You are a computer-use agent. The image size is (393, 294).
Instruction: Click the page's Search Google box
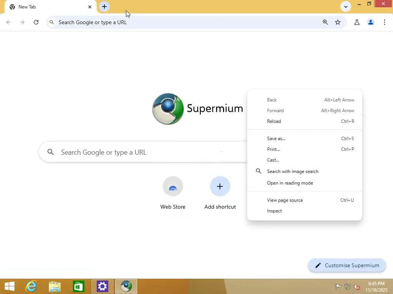pyautogui.click(x=143, y=152)
